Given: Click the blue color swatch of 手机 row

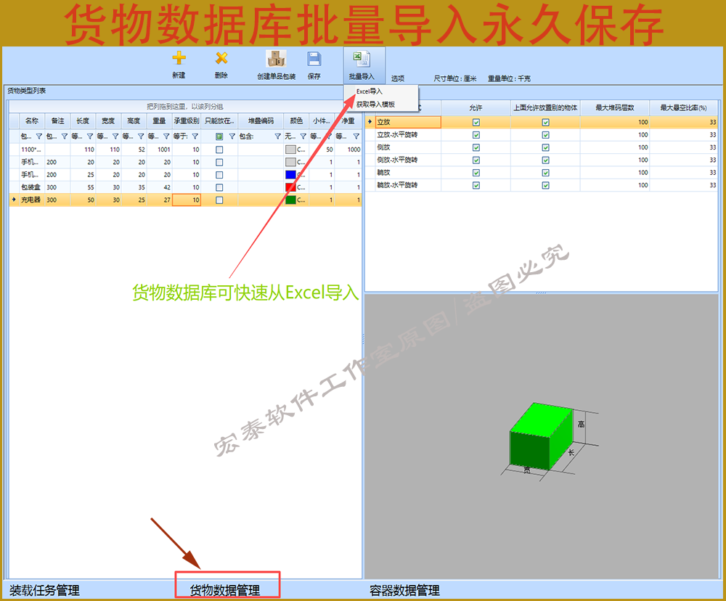Looking at the screenshot, I should coord(291,174).
